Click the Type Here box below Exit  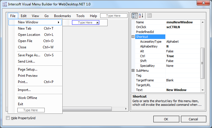pyautogui.click(x=31, y=110)
